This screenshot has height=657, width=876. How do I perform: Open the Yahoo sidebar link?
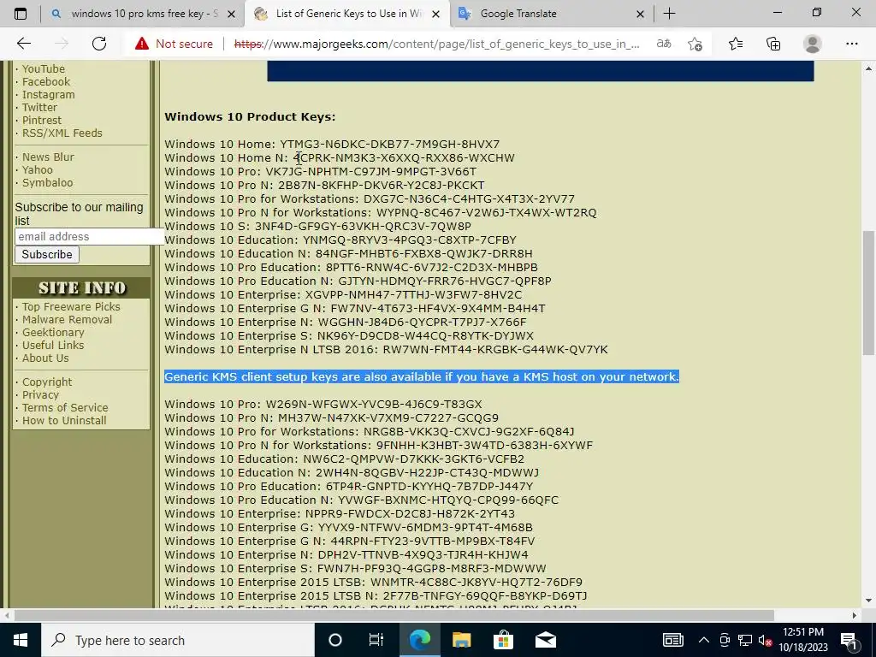(38, 170)
